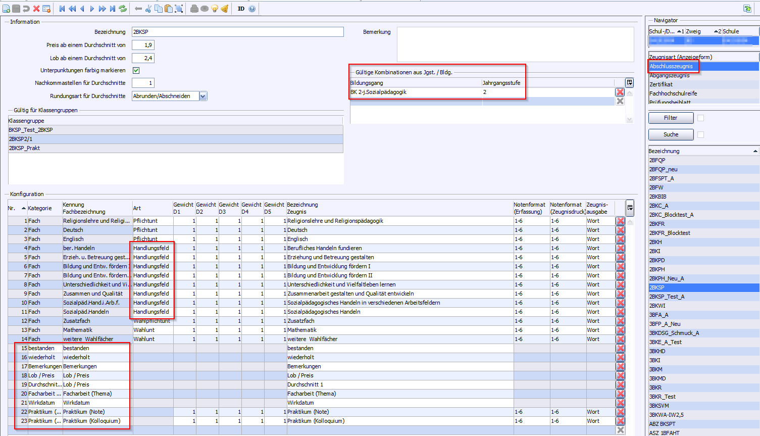Click the new record icon

click(x=6, y=9)
